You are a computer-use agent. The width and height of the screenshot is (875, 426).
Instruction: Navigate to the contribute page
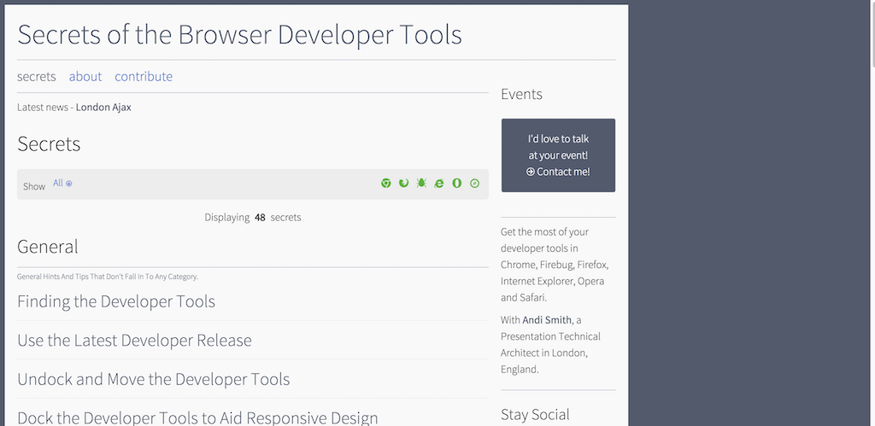(x=144, y=77)
